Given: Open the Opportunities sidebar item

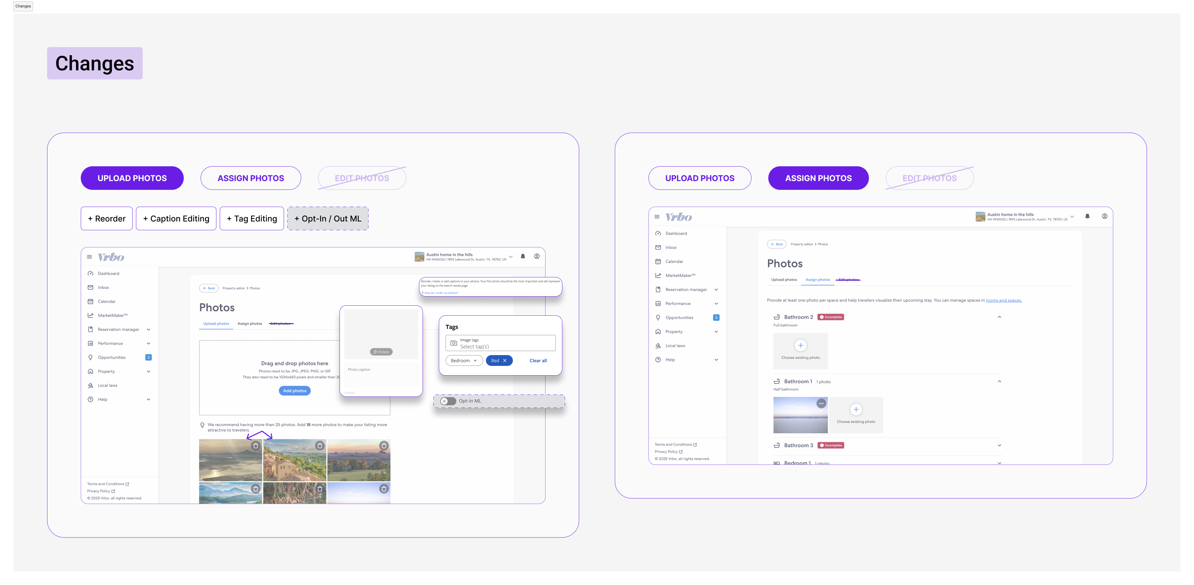Looking at the screenshot, I should [111, 357].
